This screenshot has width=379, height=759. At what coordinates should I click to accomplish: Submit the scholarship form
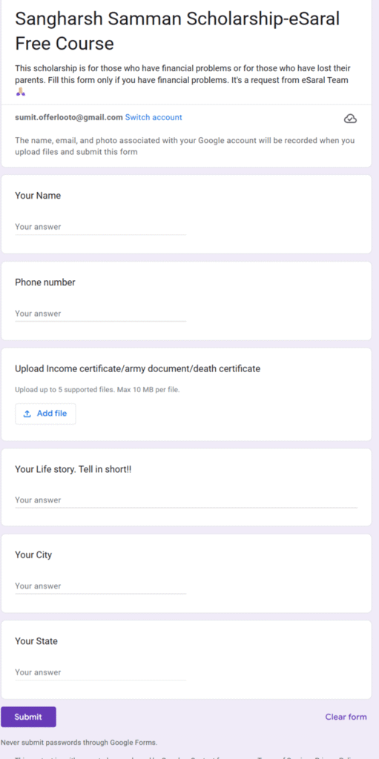(28, 717)
